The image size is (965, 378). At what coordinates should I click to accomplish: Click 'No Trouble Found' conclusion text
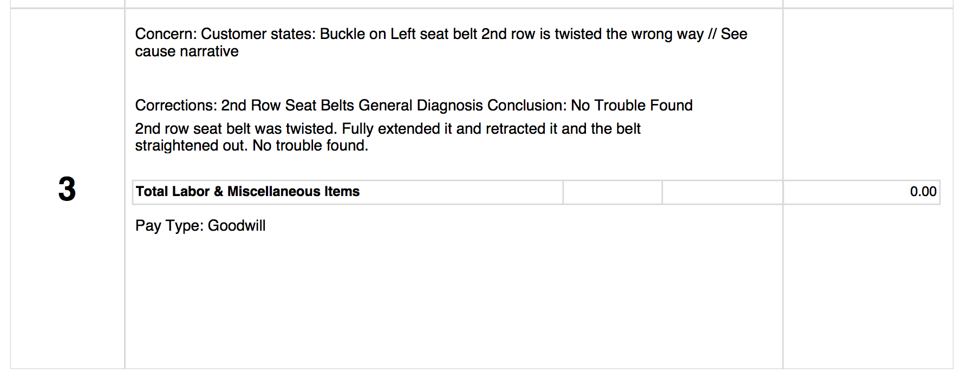click(632, 105)
